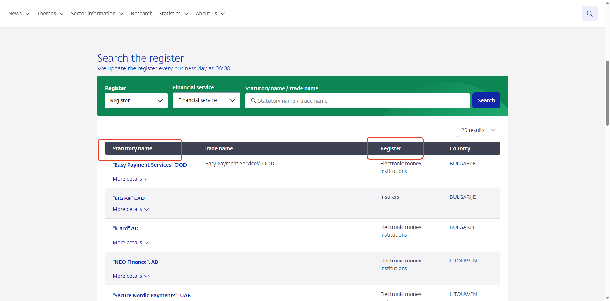Screen dimensions: 610x301
Task: Open the "NEO Finance", AB entry
Action: tap(135, 262)
